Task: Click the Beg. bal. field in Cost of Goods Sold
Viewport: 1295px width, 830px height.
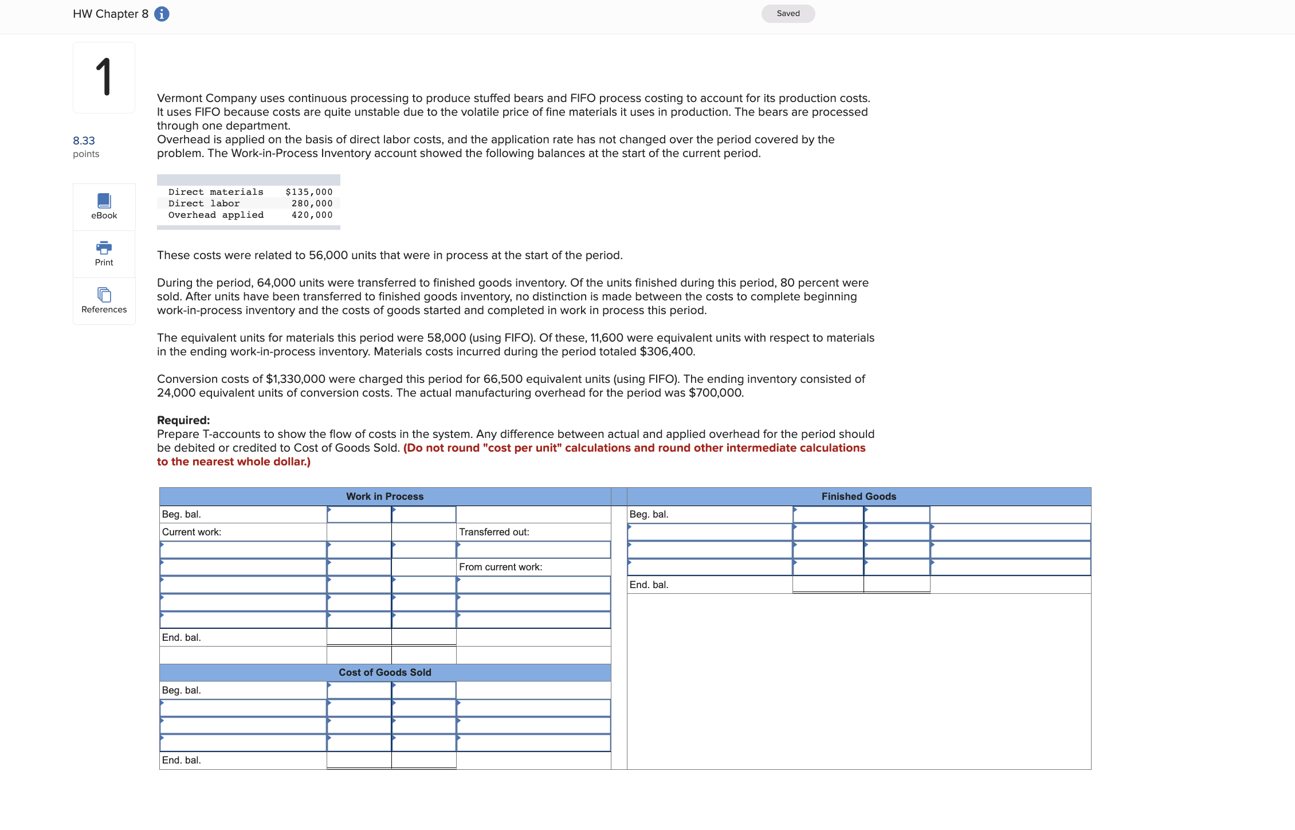Action: [x=359, y=690]
